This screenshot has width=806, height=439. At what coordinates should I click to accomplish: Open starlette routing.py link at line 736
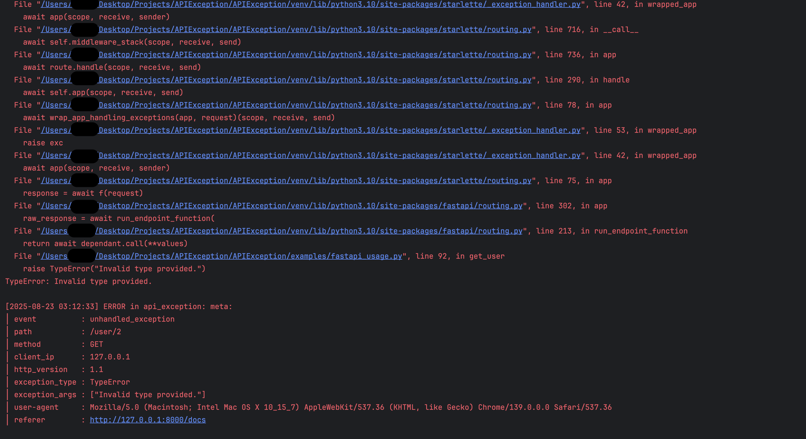click(x=286, y=55)
